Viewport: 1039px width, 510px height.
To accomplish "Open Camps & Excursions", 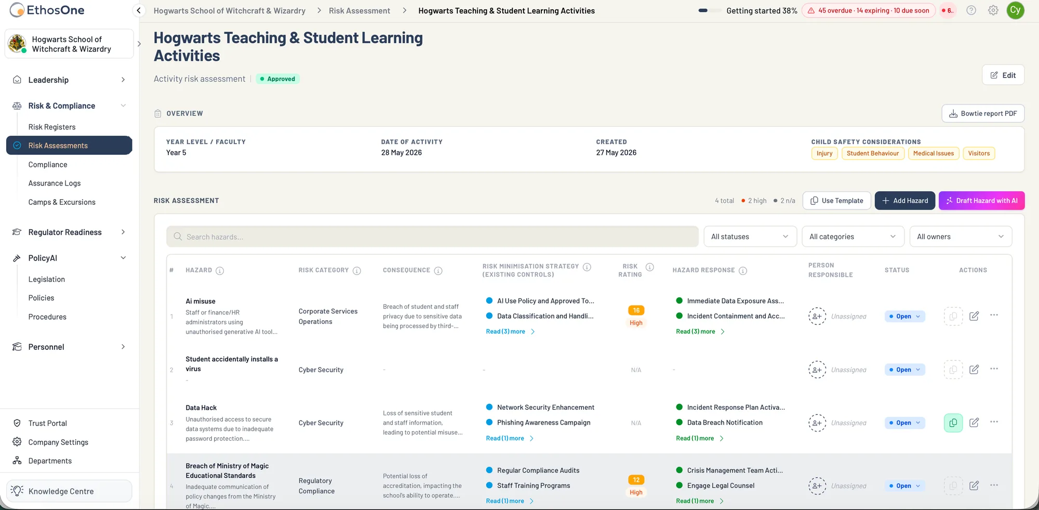I will tap(62, 202).
